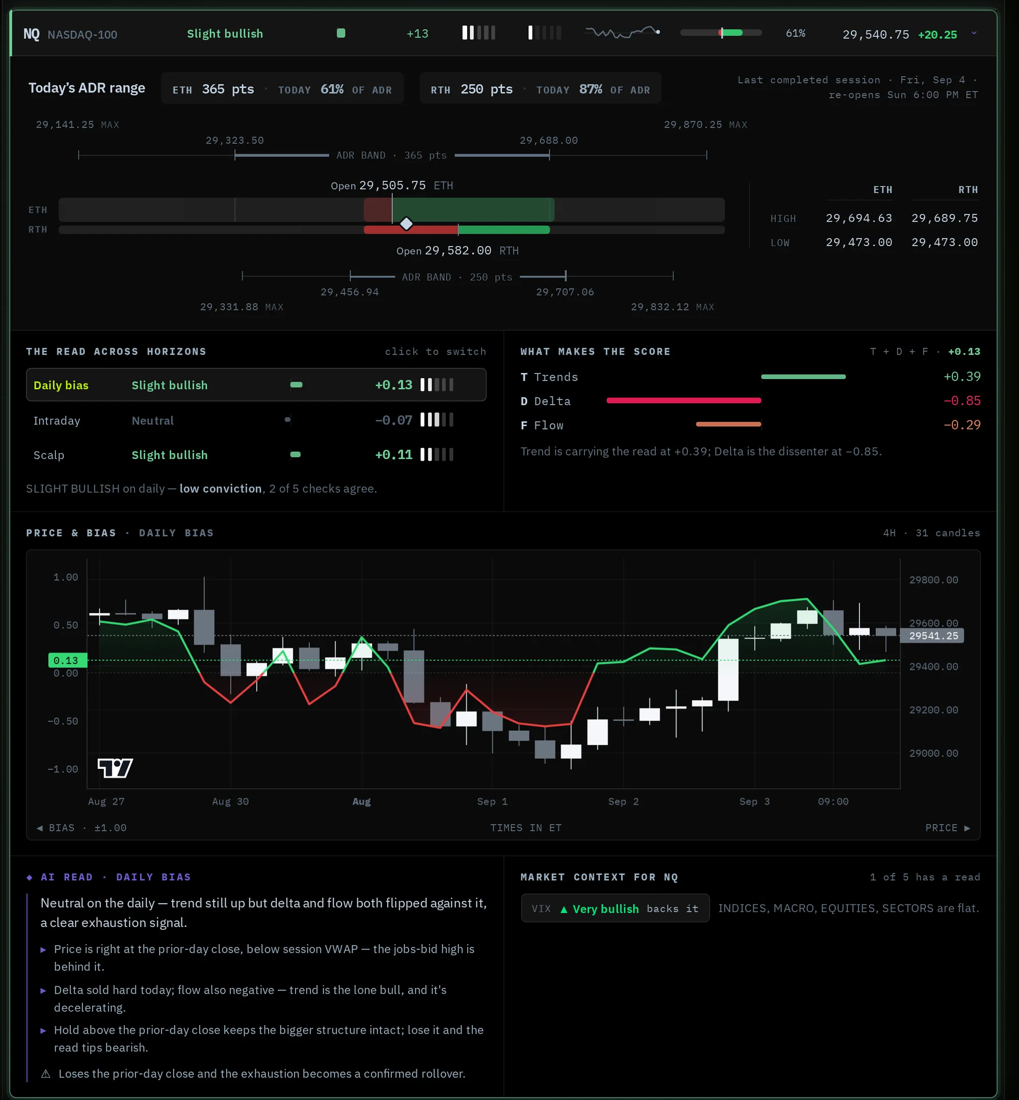The image size is (1019, 1100).
Task: Click the diamond price marker on ADR bar
Action: coord(407,223)
